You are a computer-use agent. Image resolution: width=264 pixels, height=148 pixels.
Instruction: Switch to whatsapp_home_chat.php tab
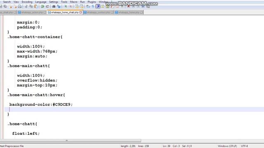(x=65, y=12)
